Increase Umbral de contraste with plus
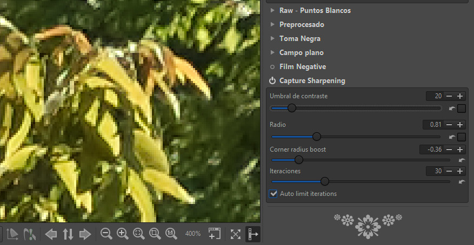The height and width of the screenshot is (245, 474). (460, 96)
